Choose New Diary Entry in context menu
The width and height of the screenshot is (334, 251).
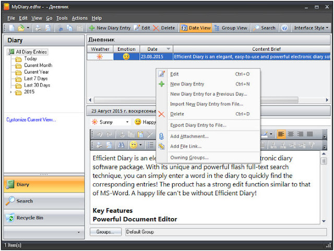pyautogui.click(x=208, y=84)
